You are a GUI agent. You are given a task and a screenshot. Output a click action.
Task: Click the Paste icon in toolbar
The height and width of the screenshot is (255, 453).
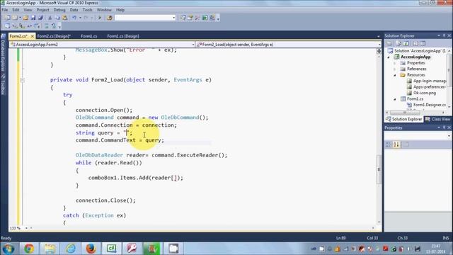[64, 18]
